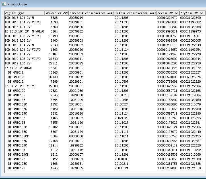Select row TCD 2013 L06 2V VOLVO
This screenshot has height=179, width=206.
tap(105, 36)
